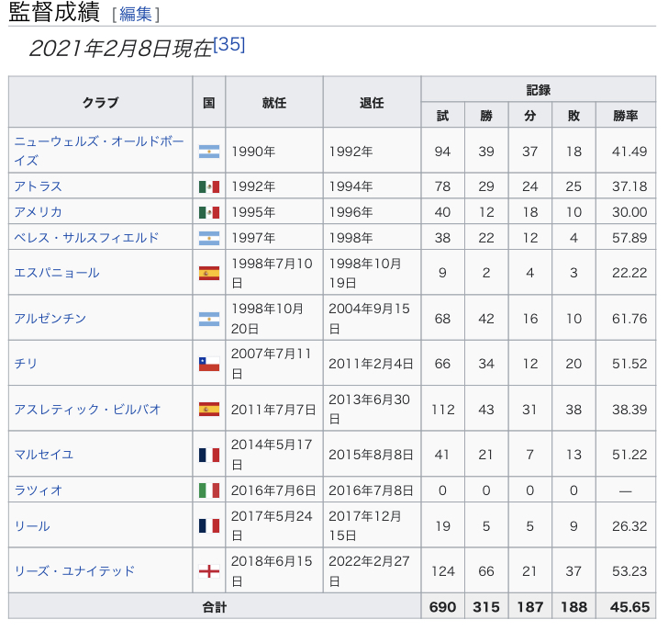Click England flag in リーズ row
The height and width of the screenshot is (631, 668).
[209, 571]
